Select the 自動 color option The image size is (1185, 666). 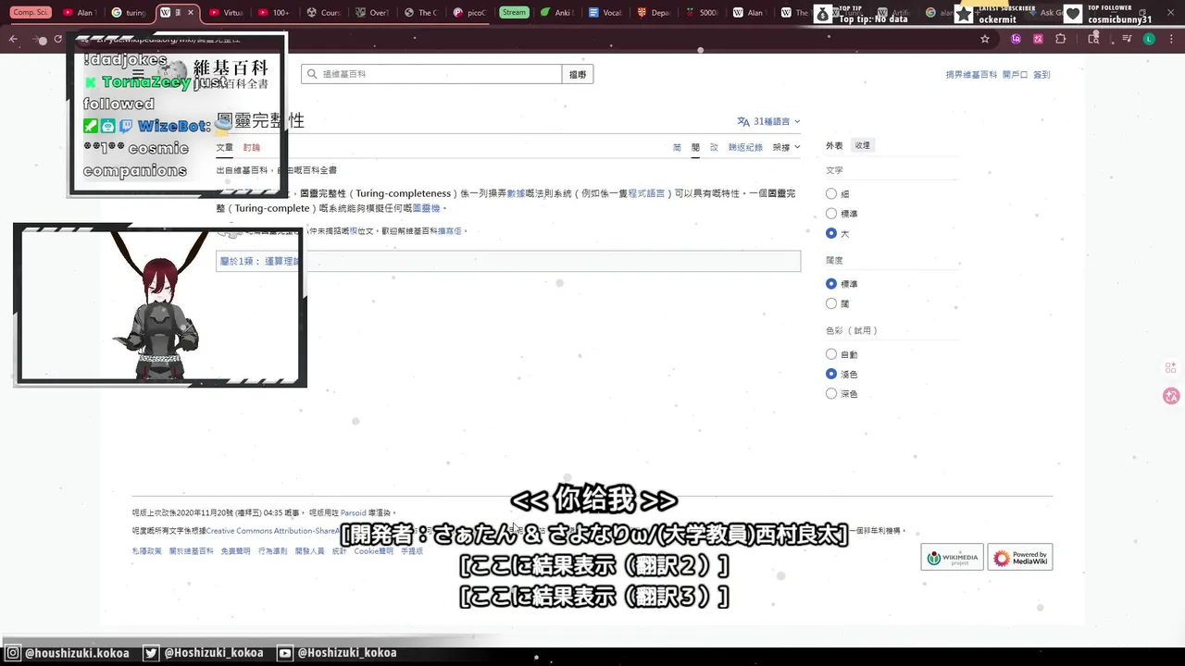(831, 354)
